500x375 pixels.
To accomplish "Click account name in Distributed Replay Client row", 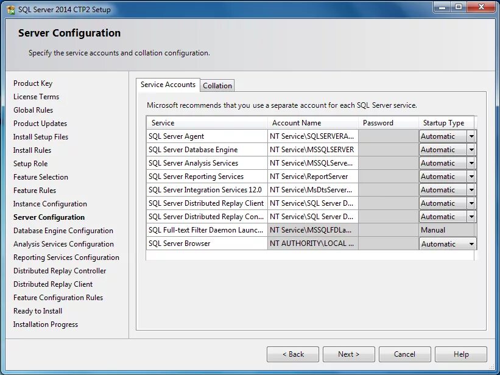I will [x=313, y=203].
